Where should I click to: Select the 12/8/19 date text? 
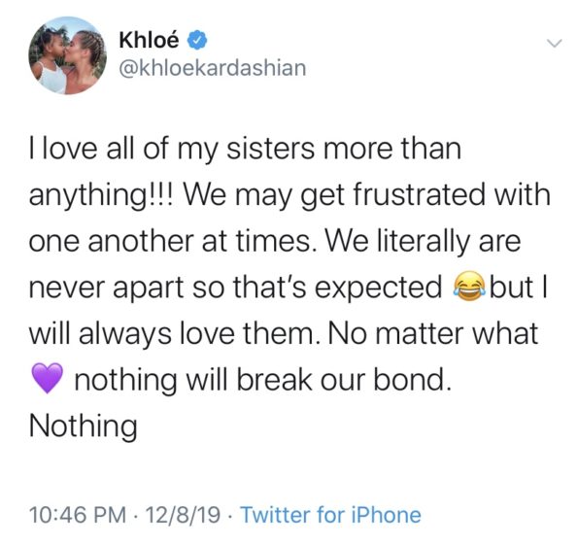(183, 515)
